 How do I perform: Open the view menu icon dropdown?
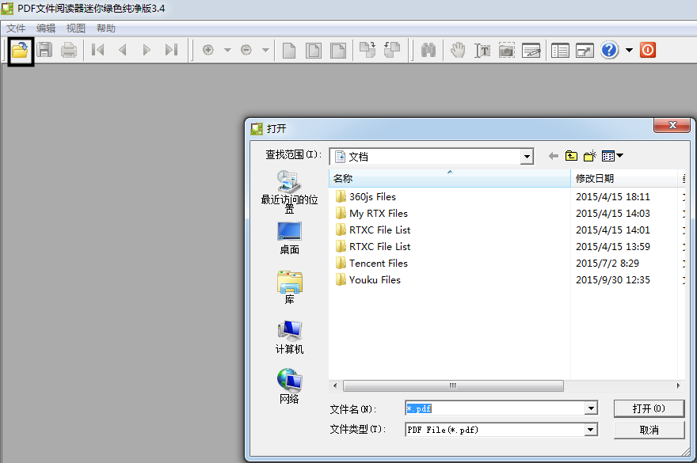pos(612,156)
